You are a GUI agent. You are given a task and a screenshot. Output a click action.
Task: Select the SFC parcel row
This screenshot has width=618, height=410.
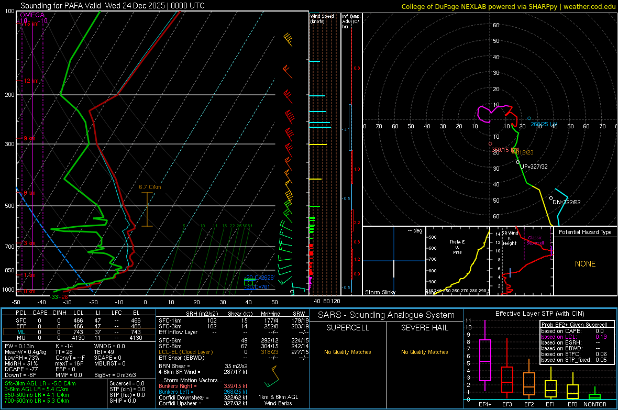79,320
